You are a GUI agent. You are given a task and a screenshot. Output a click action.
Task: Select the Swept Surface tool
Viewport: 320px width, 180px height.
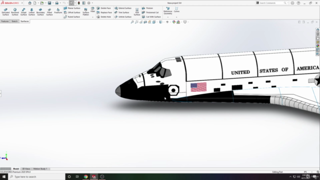tap(23, 12)
